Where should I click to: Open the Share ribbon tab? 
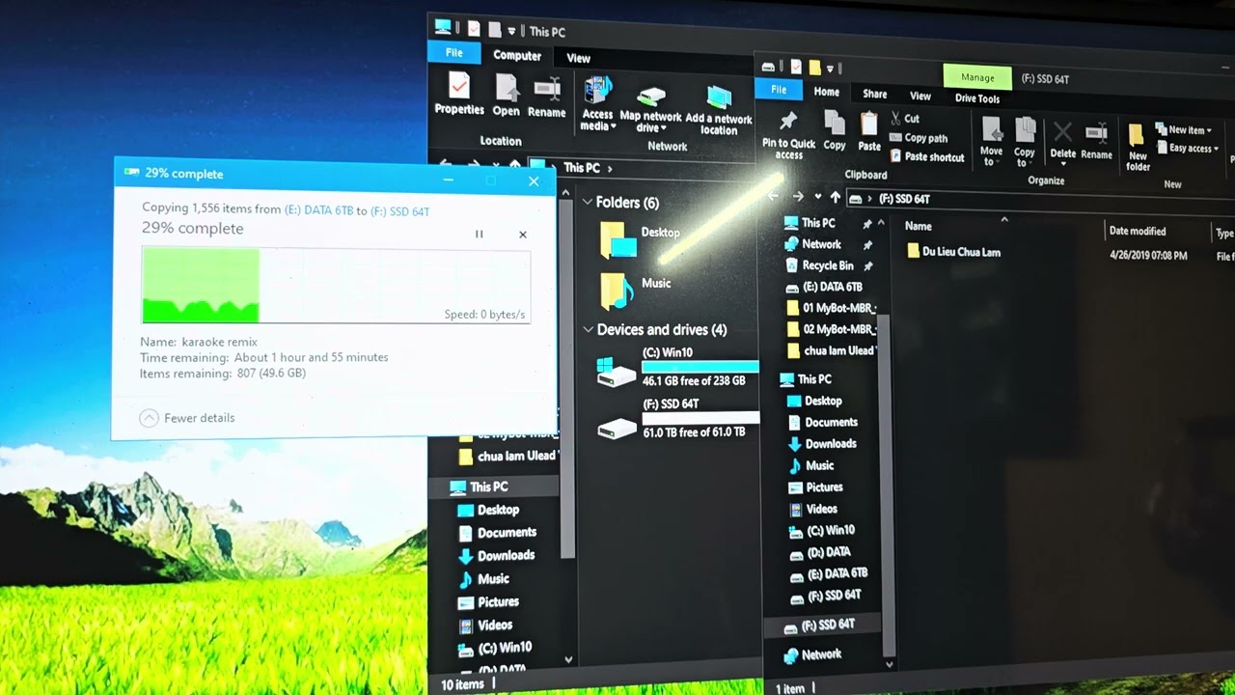(x=875, y=95)
